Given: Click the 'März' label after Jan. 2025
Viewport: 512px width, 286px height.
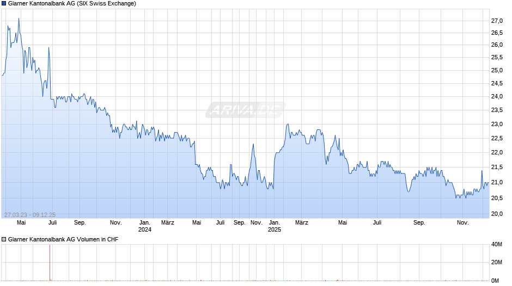Looking at the screenshot, I should click(302, 223).
